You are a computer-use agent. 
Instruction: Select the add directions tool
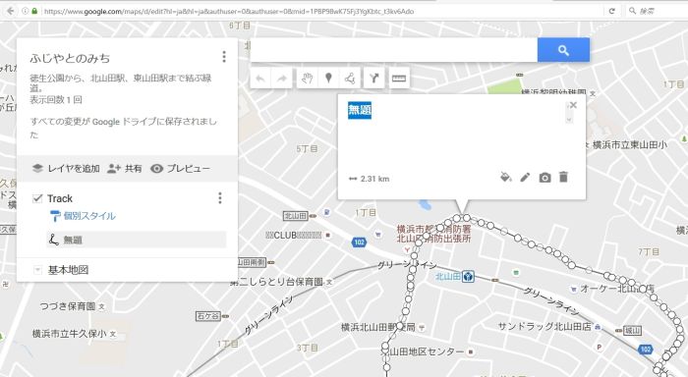pos(373,79)
